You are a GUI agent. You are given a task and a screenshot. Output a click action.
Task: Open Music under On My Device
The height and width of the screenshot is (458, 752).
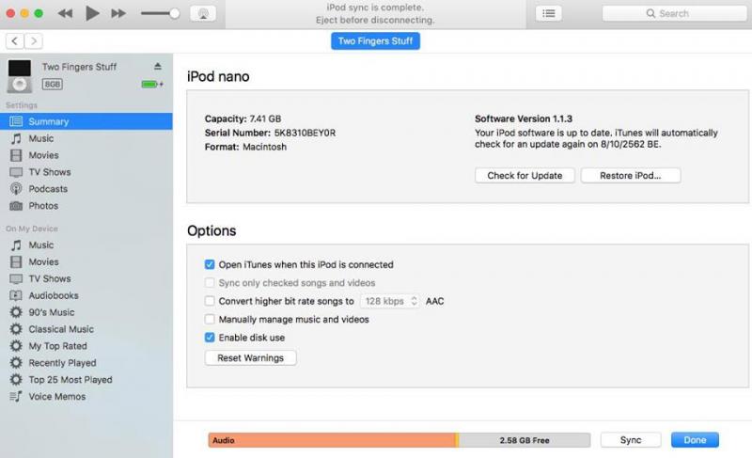pyautogui.click(x=86, y=245)
